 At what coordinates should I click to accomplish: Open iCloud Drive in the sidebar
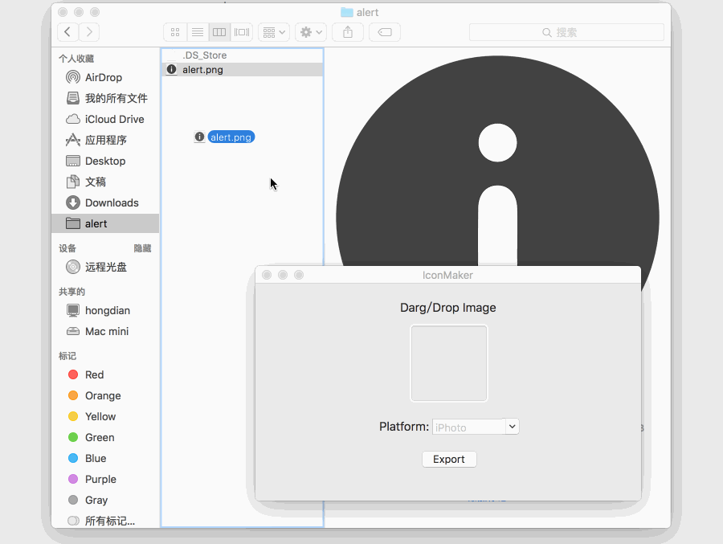point(105,119)
